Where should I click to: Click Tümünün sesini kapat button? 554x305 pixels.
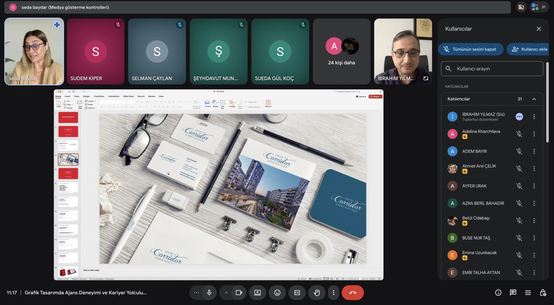tap(471, 49)
